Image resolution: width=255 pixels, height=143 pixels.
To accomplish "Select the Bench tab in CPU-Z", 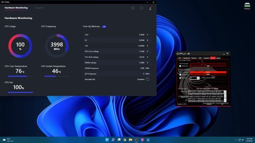I will 213,58.
